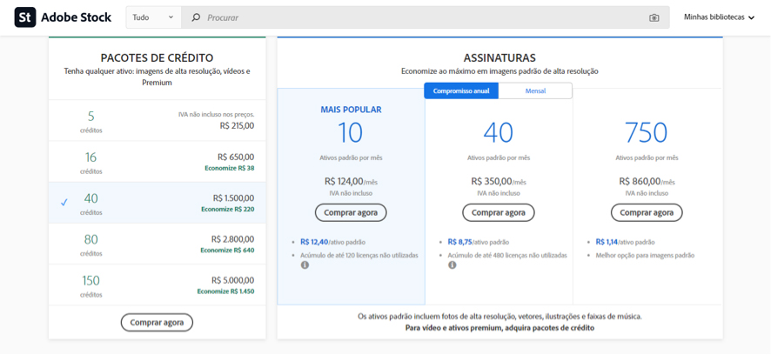The image size is (771, 355).
Task: Click the MAIS POPULAR heading
Action: [x=351, y=110]
